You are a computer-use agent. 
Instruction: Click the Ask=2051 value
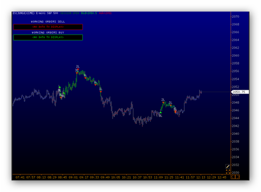point(105,13)
